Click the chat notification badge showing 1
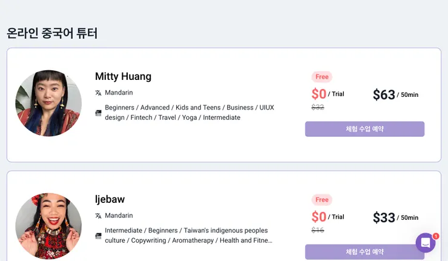Image resolution: width=448 pixels, height=261 pixels. 436,236
